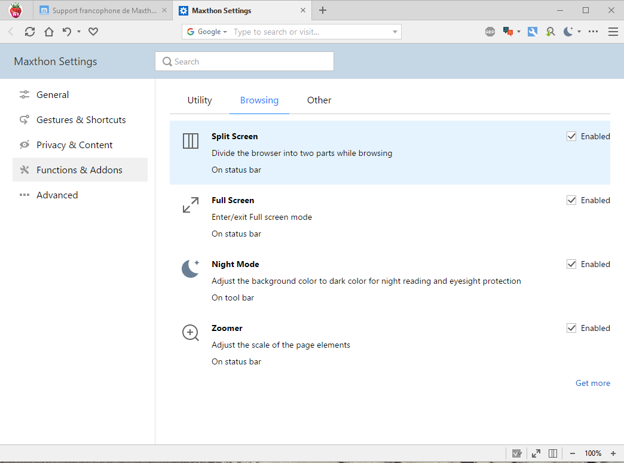
Task: Uncheck Split Screen Enabled checkbox
Action: 571,136
